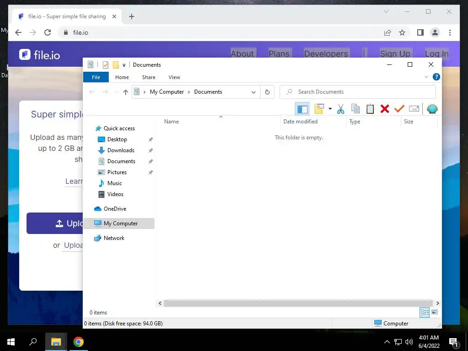468x351 pixels.
Task: Switch to Details view icon
Action: coord(425,313)
